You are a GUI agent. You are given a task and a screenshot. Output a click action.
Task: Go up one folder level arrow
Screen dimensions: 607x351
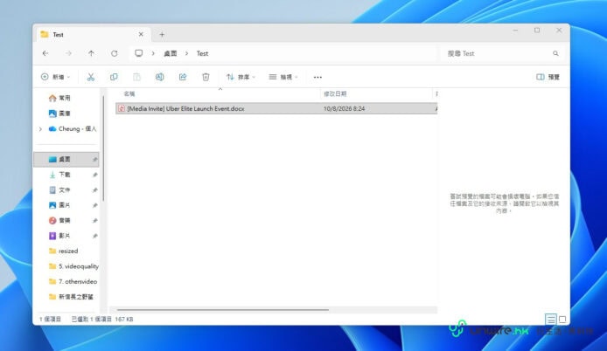(91, 53)
